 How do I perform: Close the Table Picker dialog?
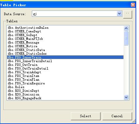click(133, 5)
